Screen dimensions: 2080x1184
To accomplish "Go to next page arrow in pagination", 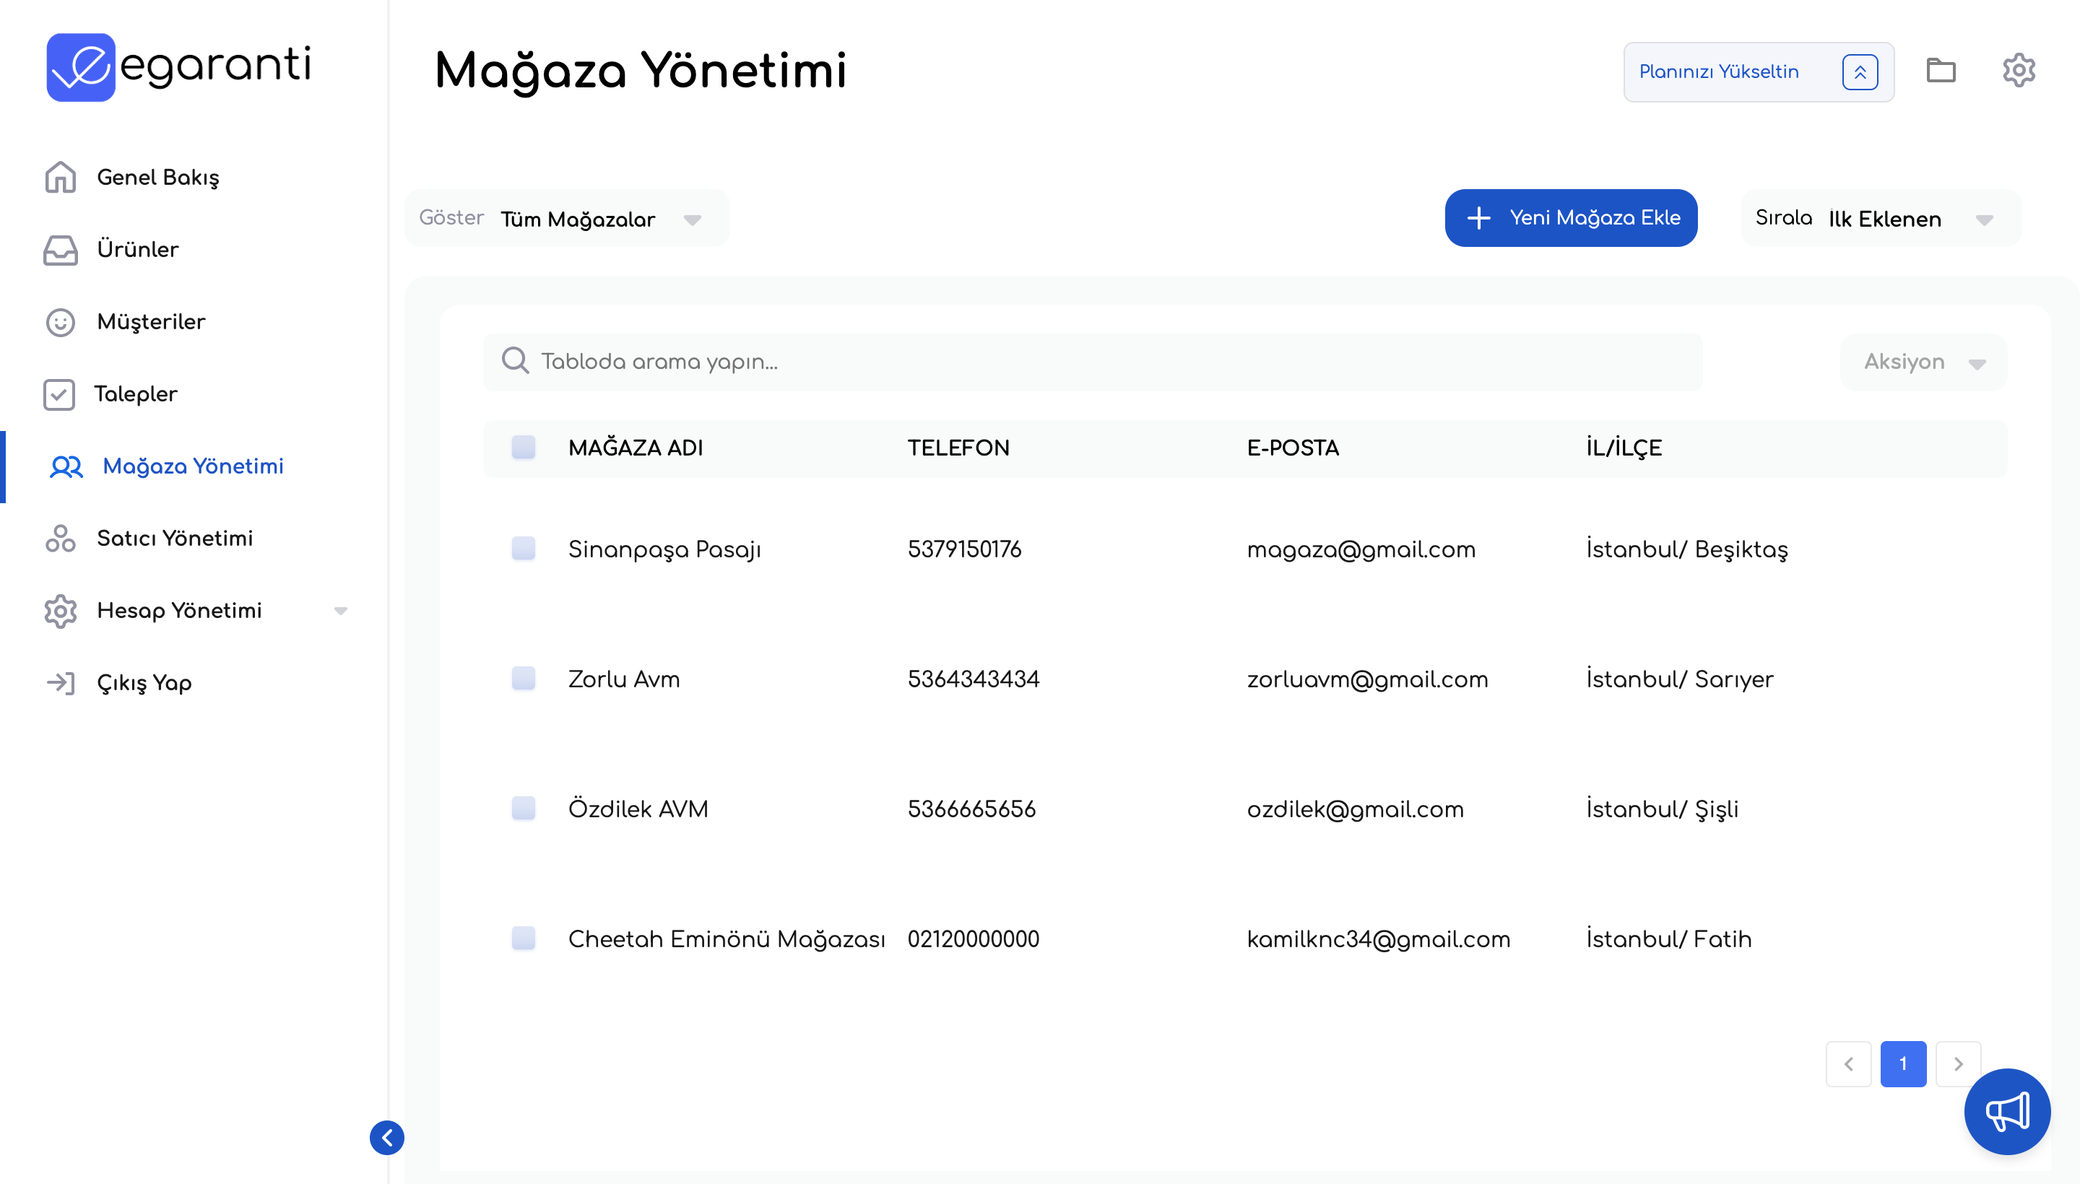I will (1957, 1063).
